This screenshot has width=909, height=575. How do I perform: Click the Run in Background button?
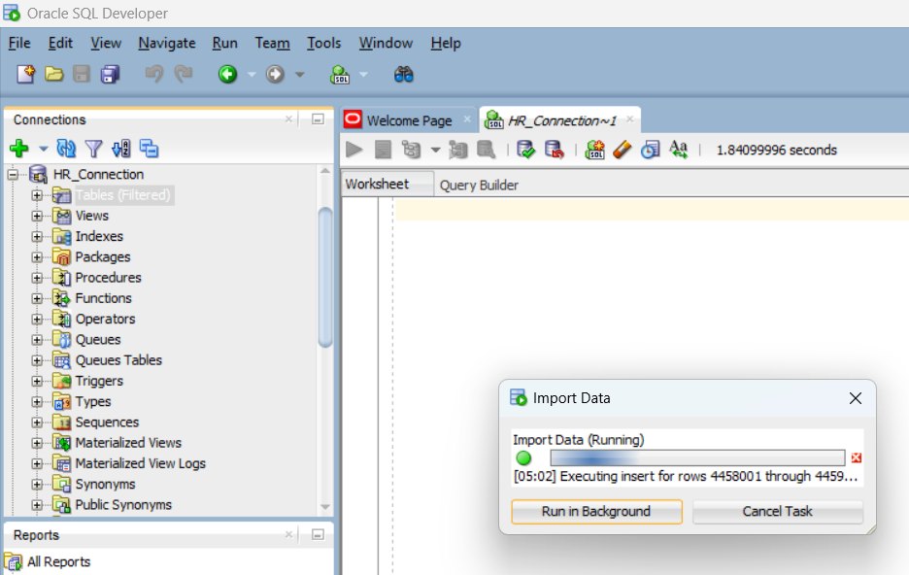pos(596,512)
